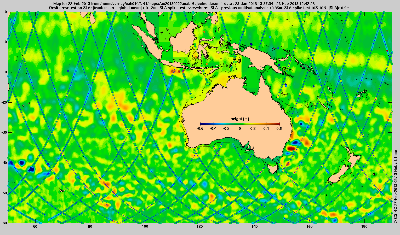Click the colorbar tick label 0.2

coord(253,128)
